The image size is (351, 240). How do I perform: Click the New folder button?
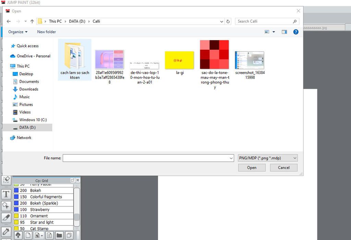click(x=46, y=32)
